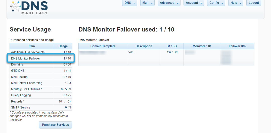
Task: Open the Help dropdown menu
Action: coord(236,3)
